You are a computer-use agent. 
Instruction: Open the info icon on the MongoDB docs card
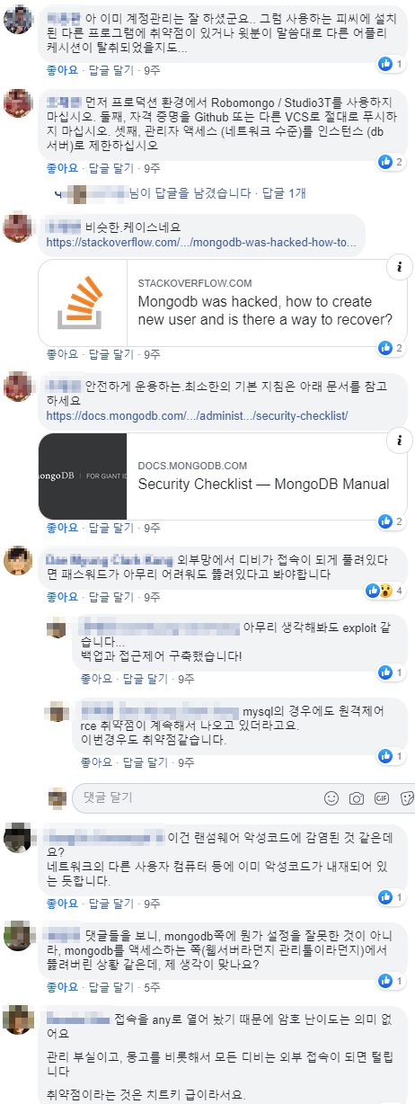point(397,441)
